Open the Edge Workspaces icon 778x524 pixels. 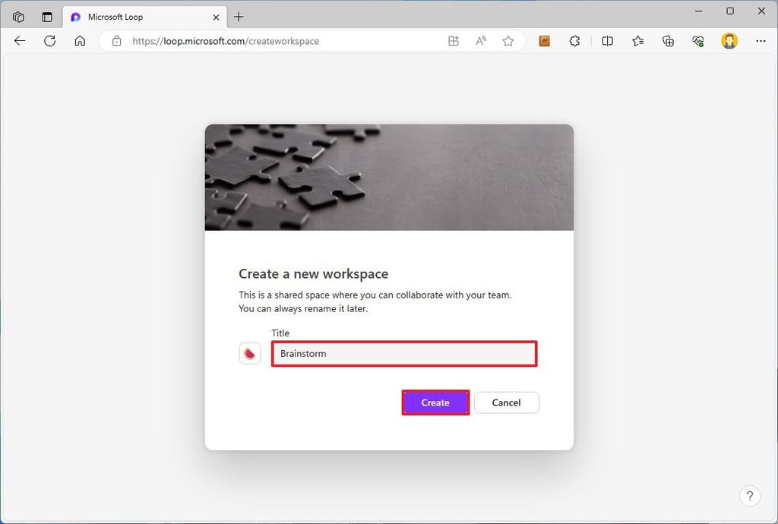click(17, 16)
